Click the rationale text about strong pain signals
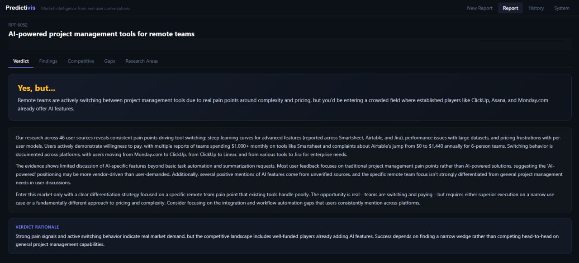The height and width of the screenshot is (263, 579). tap(287, 240)
